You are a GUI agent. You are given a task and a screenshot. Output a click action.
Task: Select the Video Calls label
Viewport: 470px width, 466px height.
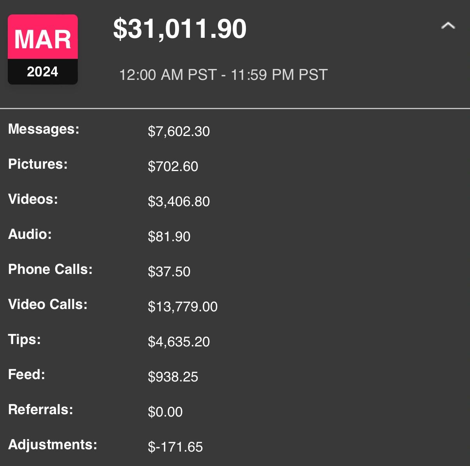point(48,304)
